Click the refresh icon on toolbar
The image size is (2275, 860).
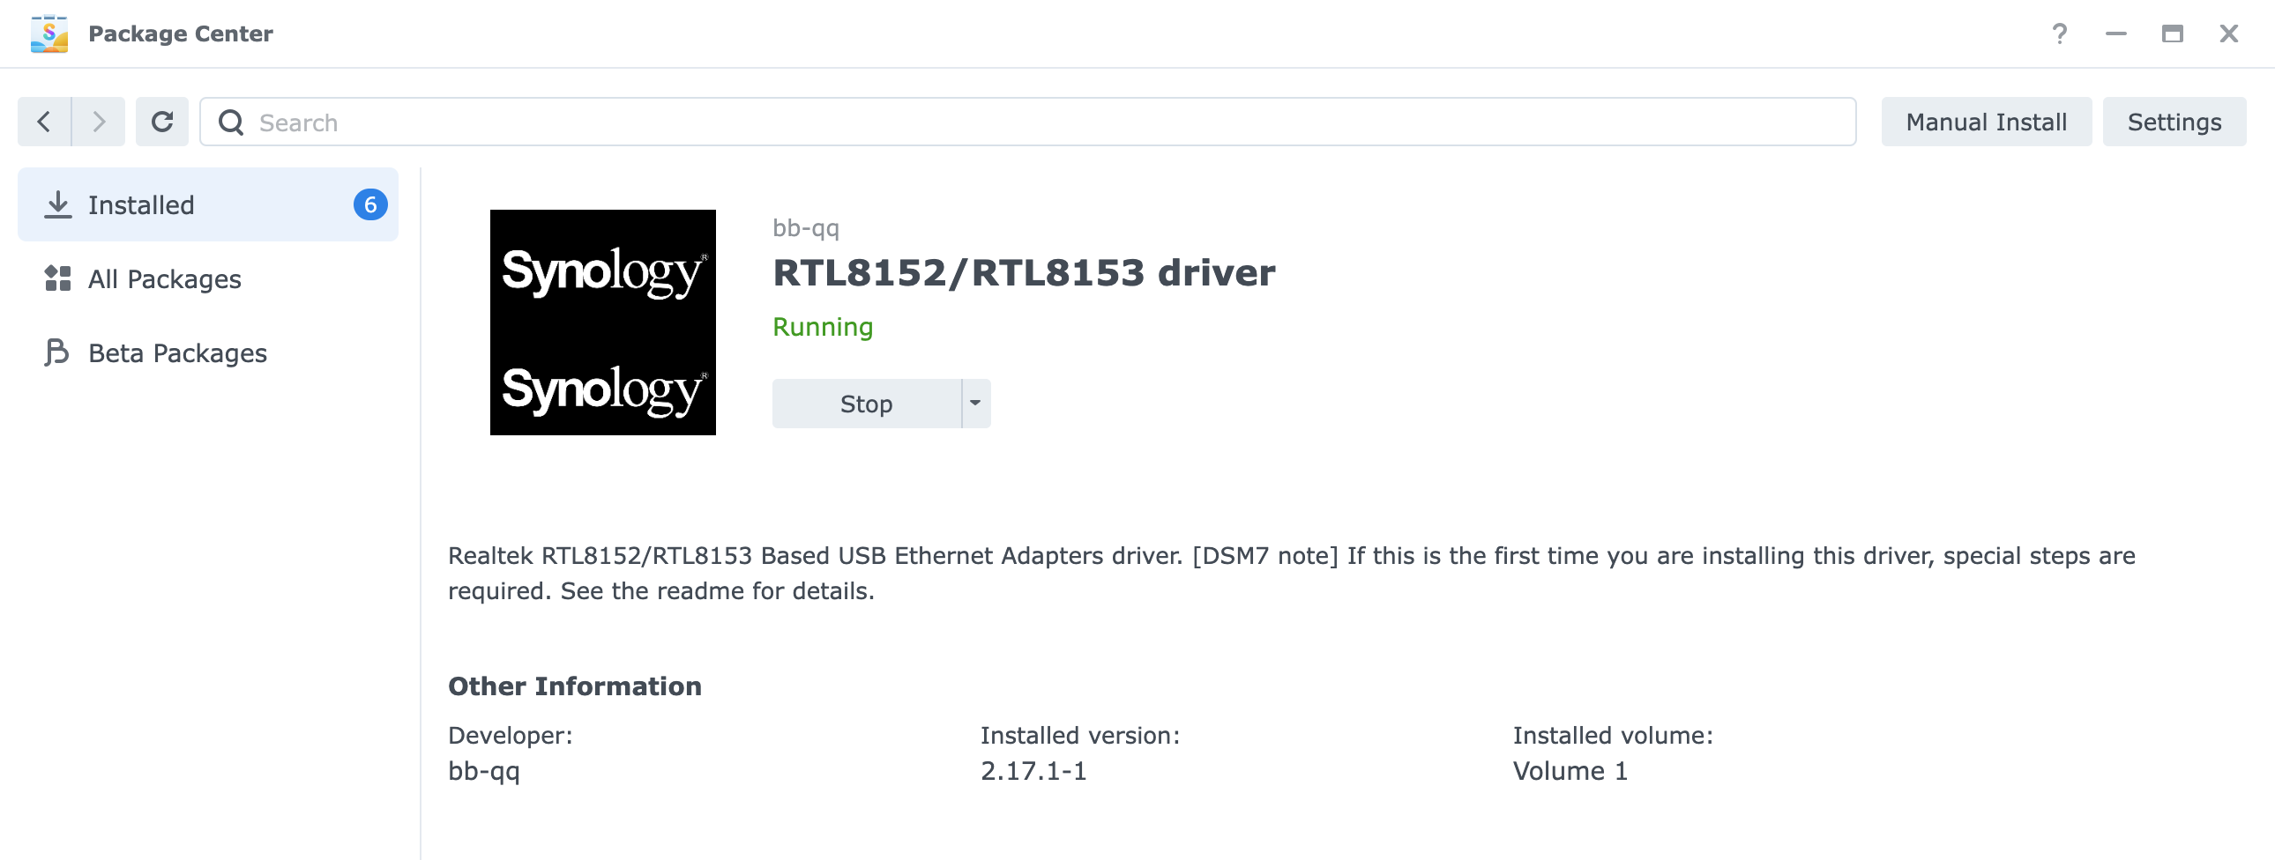click(x=161, y=122)
